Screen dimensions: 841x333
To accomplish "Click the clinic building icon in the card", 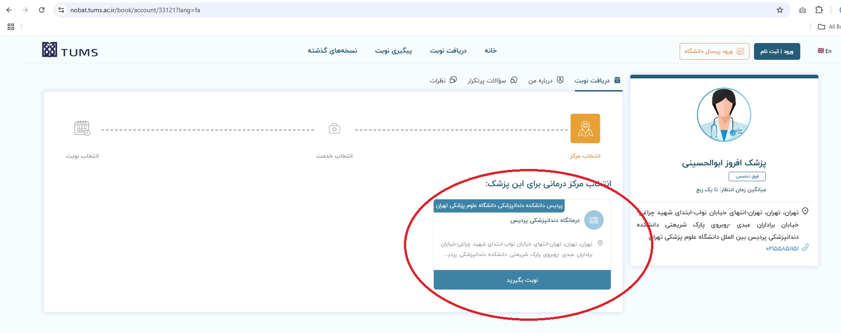I will pyautogui.click(x=593, y=220).
